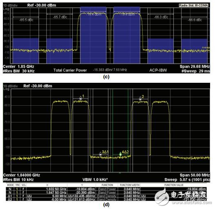Click the MODE column header in marker table
The width and height of the screenshot is (215, 209).
[10, 185]
